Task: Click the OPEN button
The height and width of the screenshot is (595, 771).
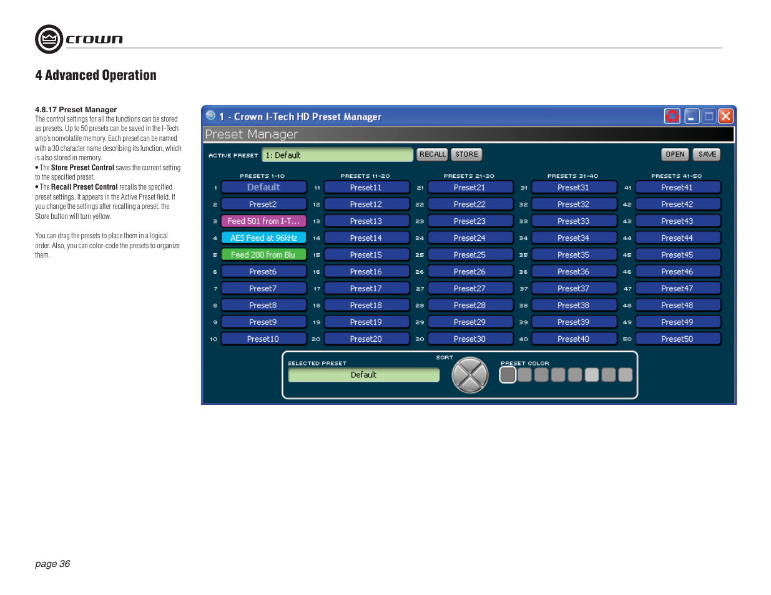Action: point(675,154)
